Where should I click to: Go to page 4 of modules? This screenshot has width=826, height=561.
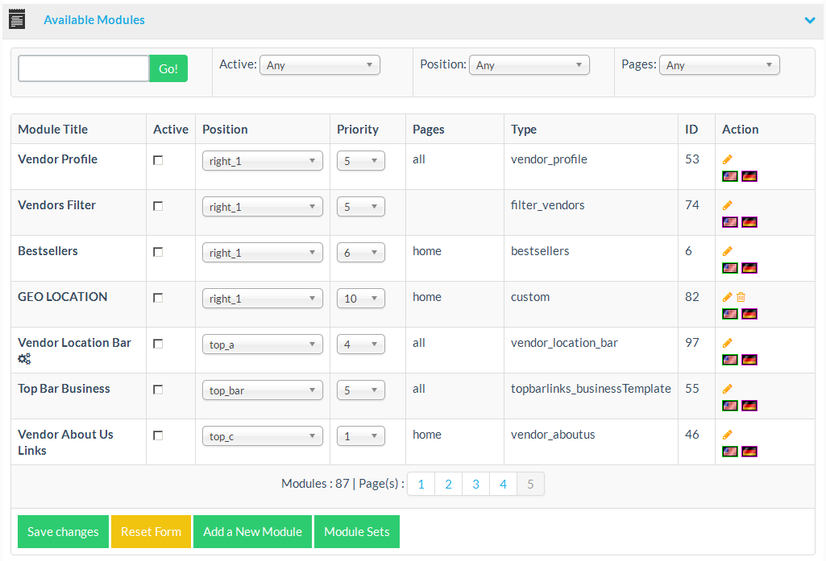tap(503, 484)
